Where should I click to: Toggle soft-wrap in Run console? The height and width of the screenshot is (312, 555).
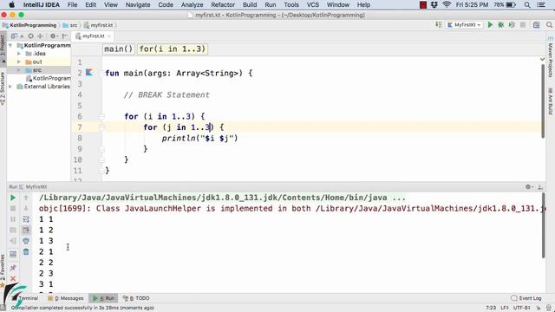click(x=26, y=219)
